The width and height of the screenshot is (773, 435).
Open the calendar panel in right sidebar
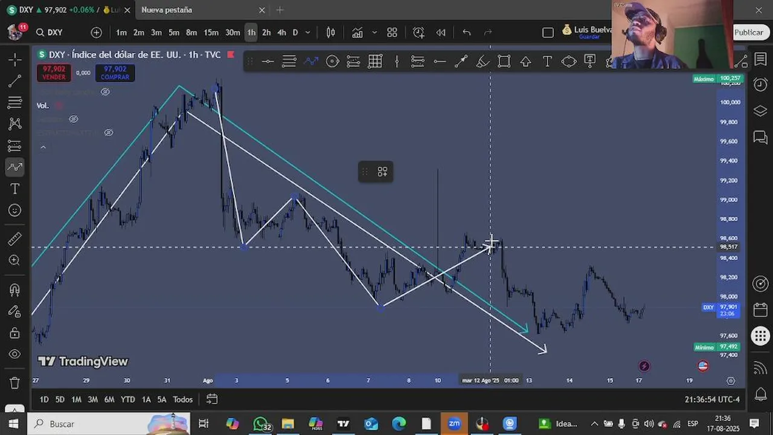coord(760,310)
